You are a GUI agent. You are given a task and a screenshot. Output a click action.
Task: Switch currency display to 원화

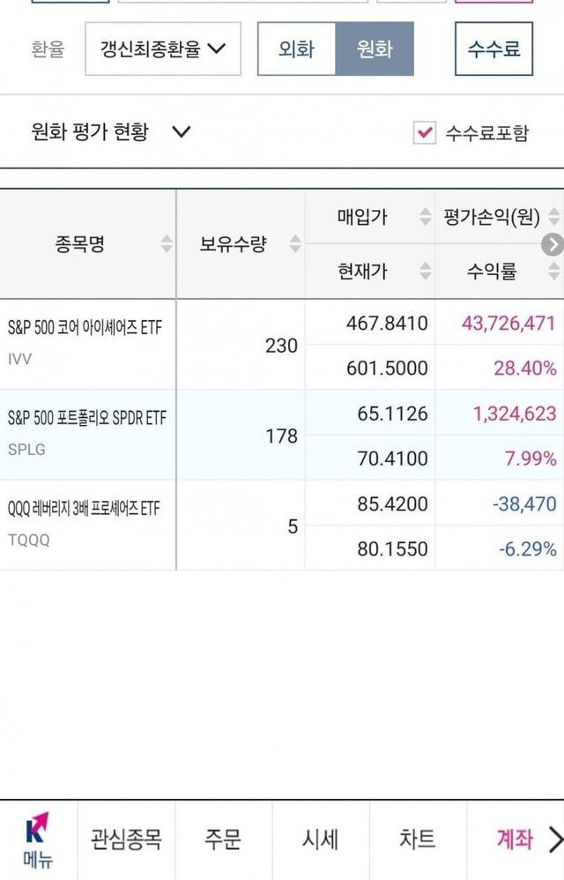tap(375, 49)
